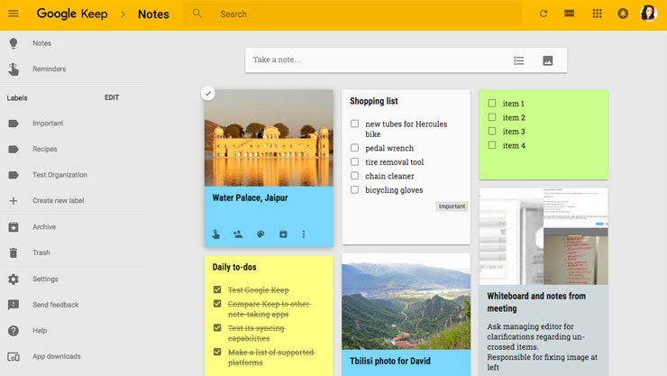Check 'new tubes for Hercules bike' item

354,124
